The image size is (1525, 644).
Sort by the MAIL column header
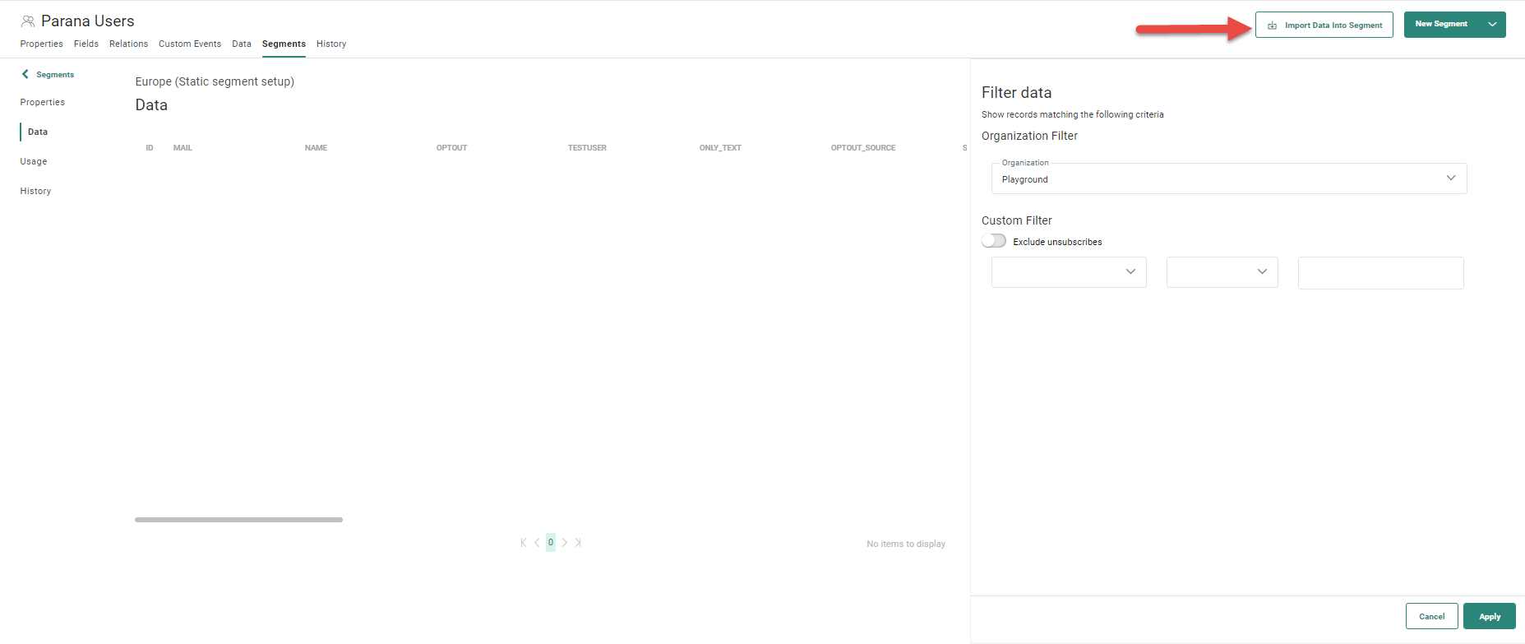pos(183,148)
